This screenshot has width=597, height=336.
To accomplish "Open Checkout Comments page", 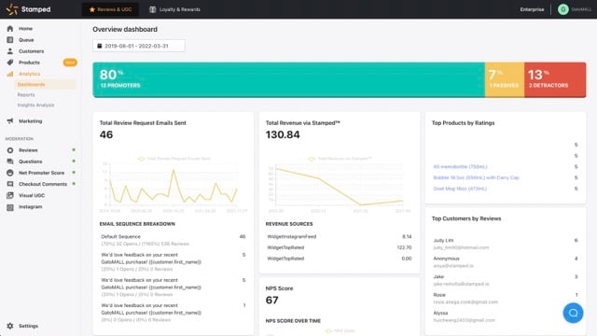I will 43,184.
